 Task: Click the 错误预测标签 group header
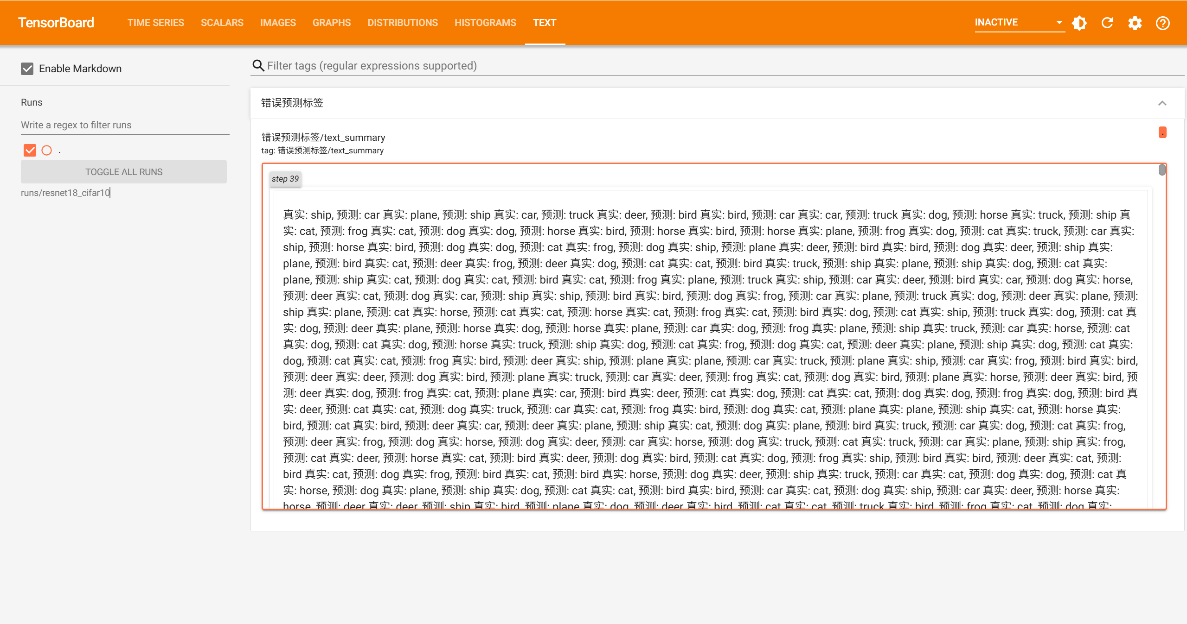[292, 103]
